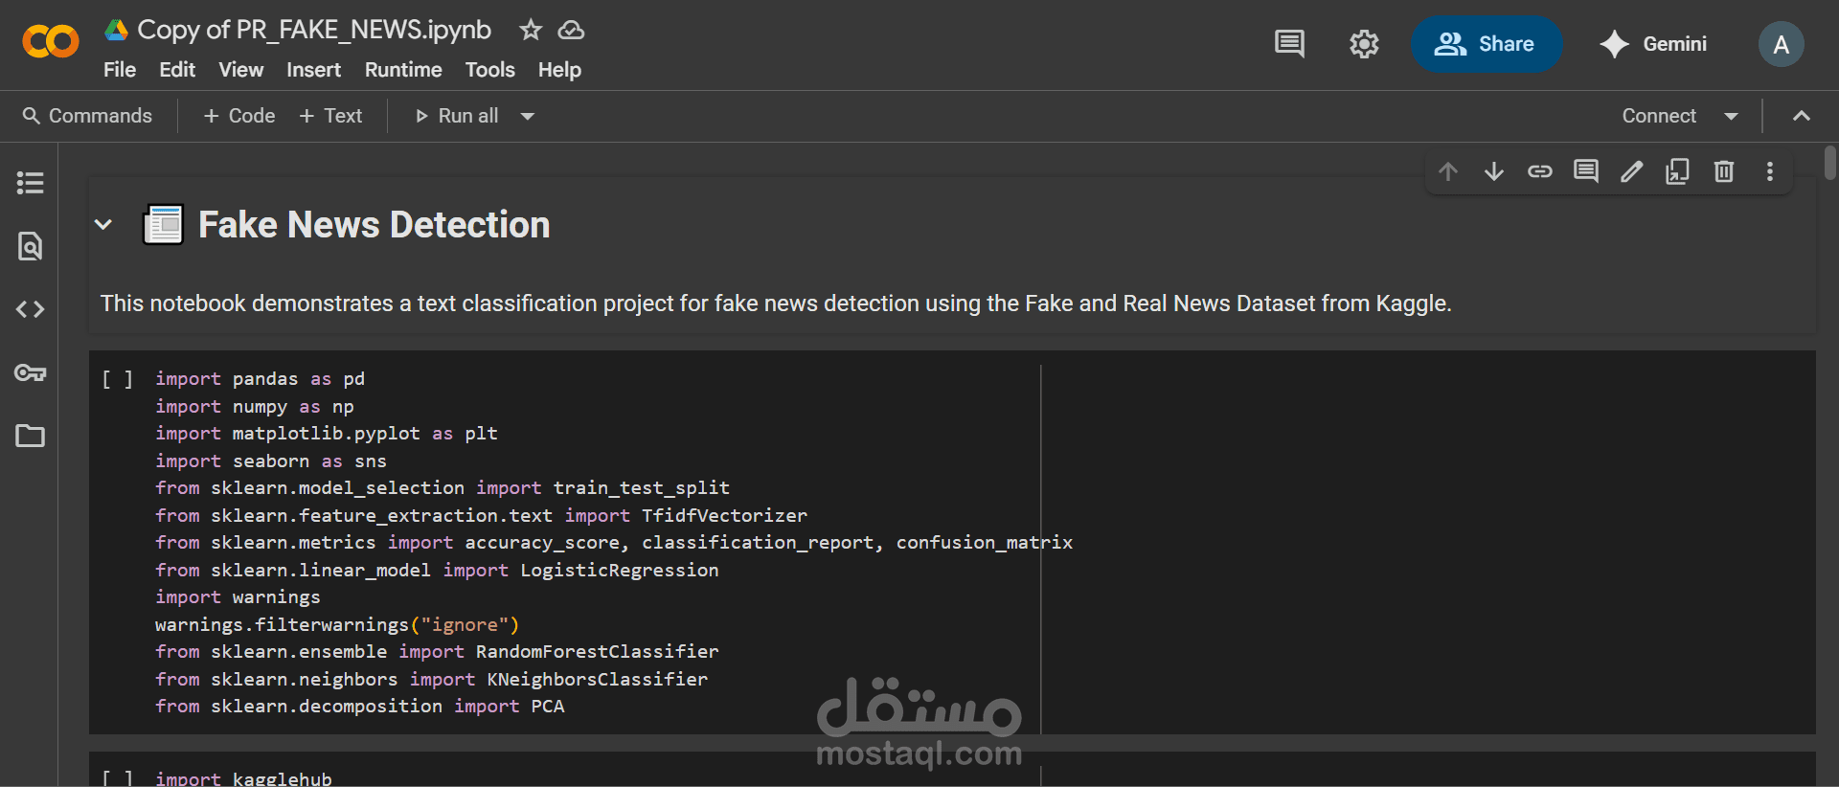The image size is (1839, 787).
Task: Collapse the header with the up chevron
Action: (1801, 116)
